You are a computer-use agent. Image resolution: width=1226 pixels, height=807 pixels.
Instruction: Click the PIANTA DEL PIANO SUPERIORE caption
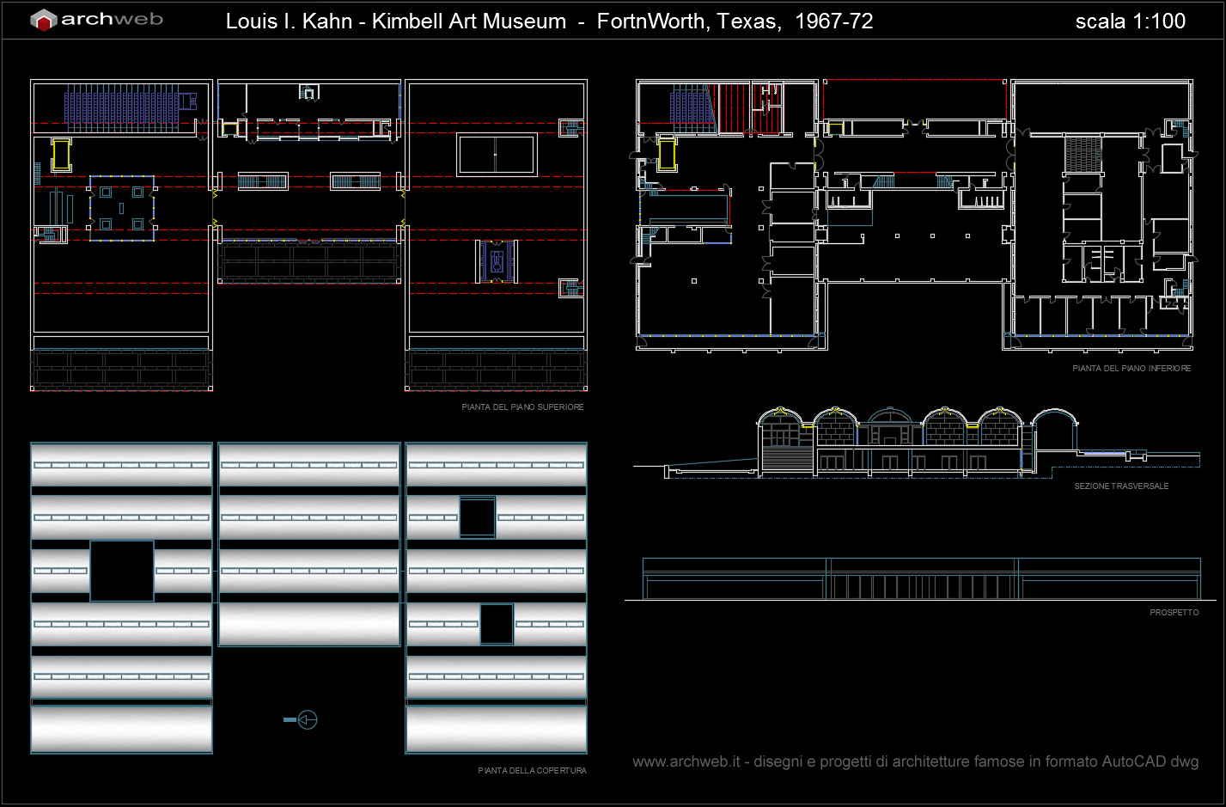point(522,407)
